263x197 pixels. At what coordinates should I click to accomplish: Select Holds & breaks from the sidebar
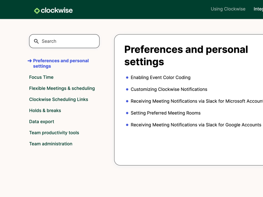[45, 111]
